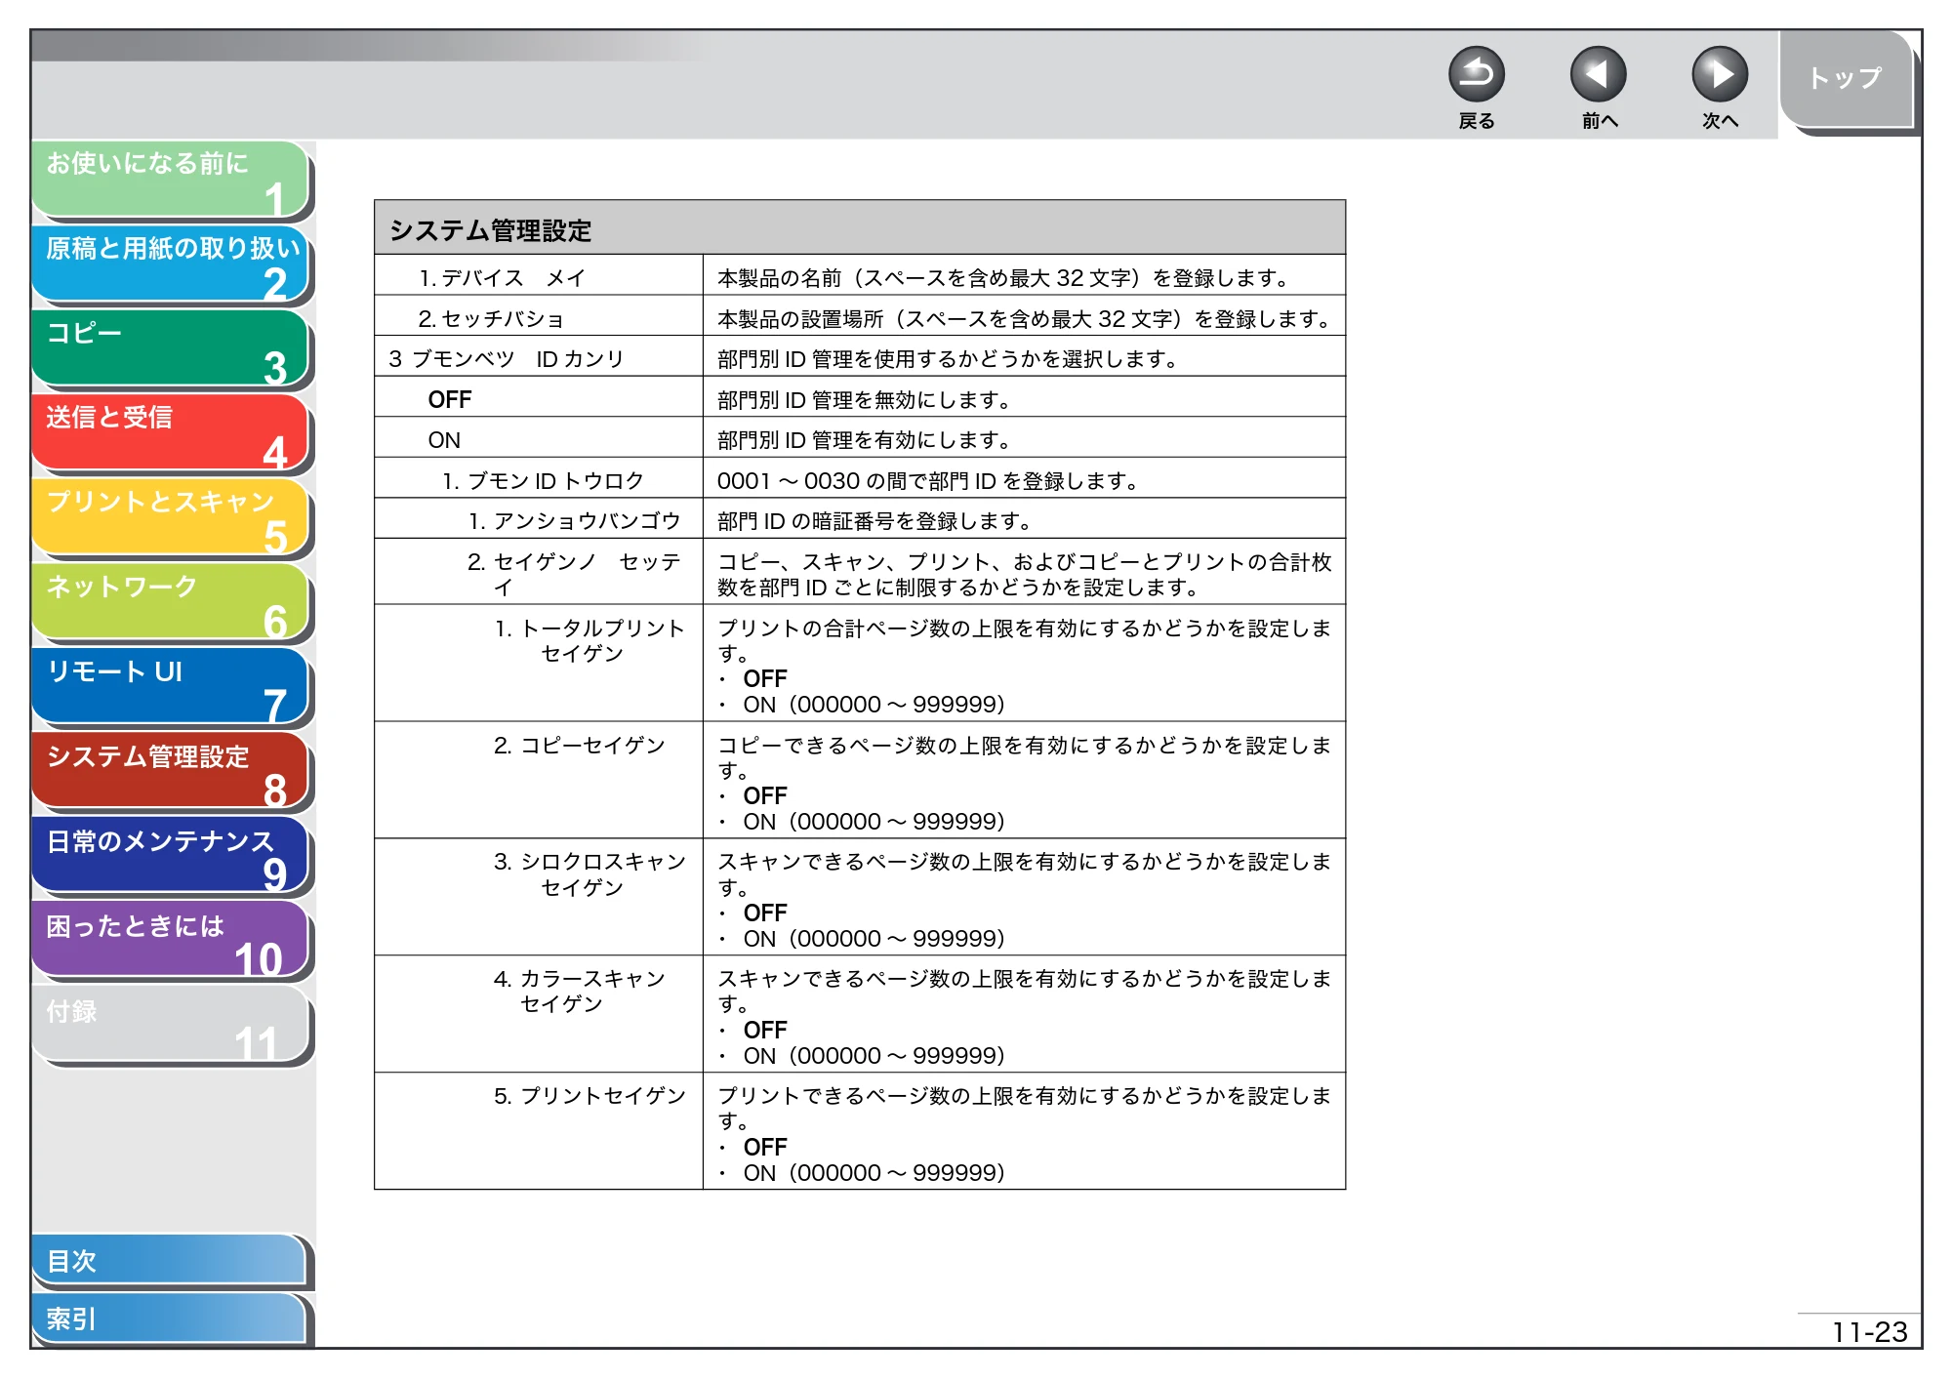This screenshot has width=1952, height=1380.
Task: Open chapter 9 日常のメンテナンス tab
Action: [x=171, y=856]
